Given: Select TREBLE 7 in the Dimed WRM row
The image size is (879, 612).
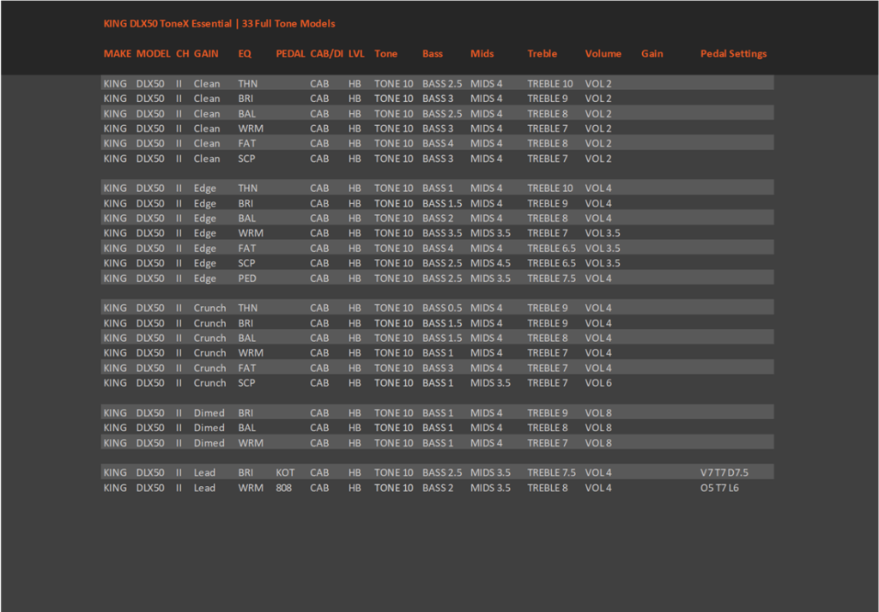Looking at the screenshot, I should [547, 443].
